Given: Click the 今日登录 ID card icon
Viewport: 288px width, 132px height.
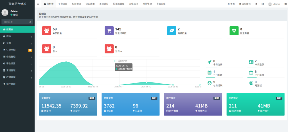Looking at the screenshot, I should [251, 62].
